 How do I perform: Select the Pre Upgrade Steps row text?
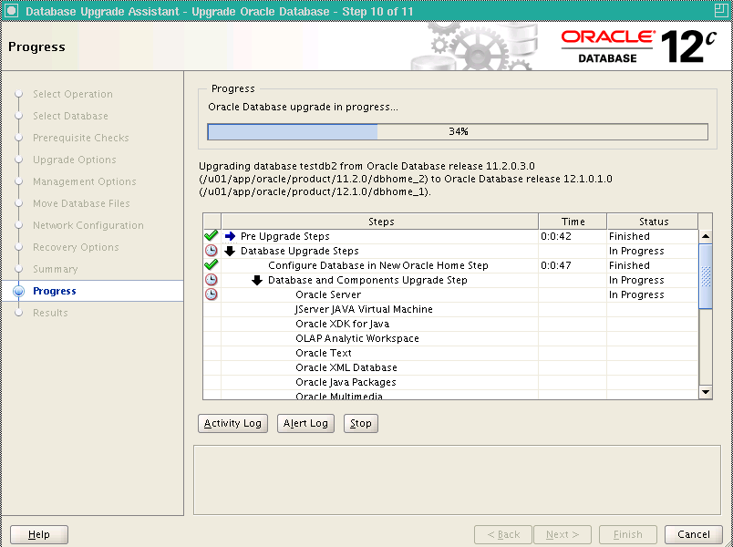click(x=285, y=236)
